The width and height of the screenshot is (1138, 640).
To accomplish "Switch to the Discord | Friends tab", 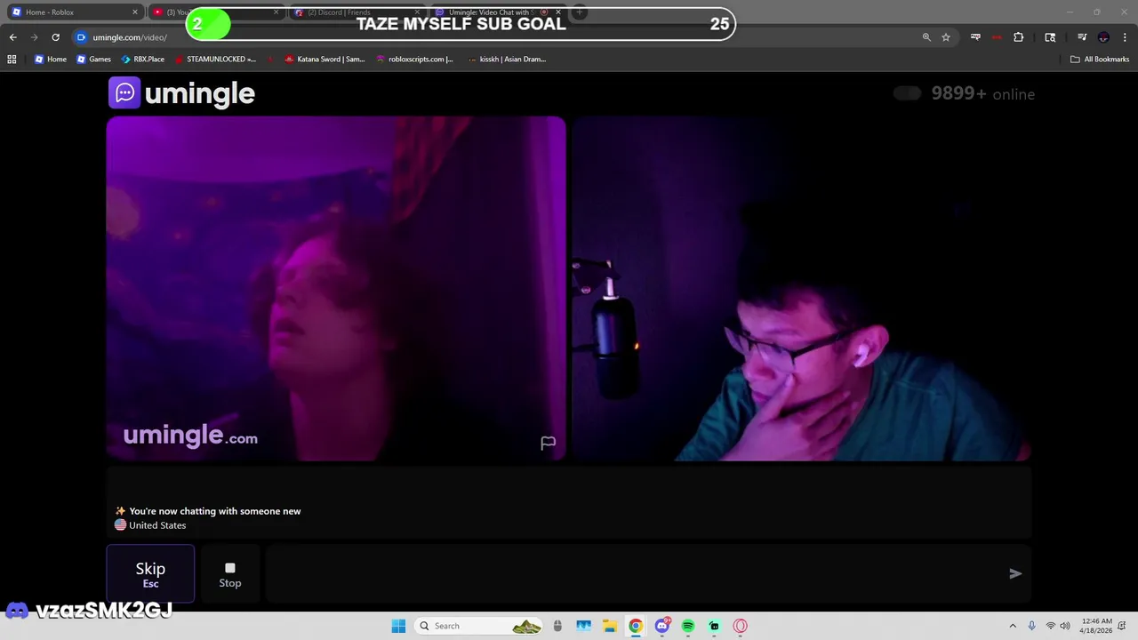I will (356, 12).
